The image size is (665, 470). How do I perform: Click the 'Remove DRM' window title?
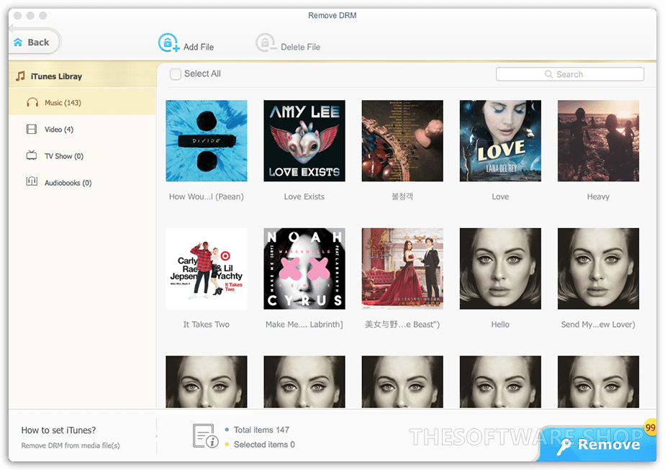tap(332, 15)
